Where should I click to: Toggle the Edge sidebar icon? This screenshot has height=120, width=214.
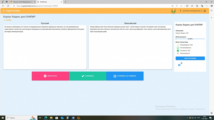click(x=211, y=6)
